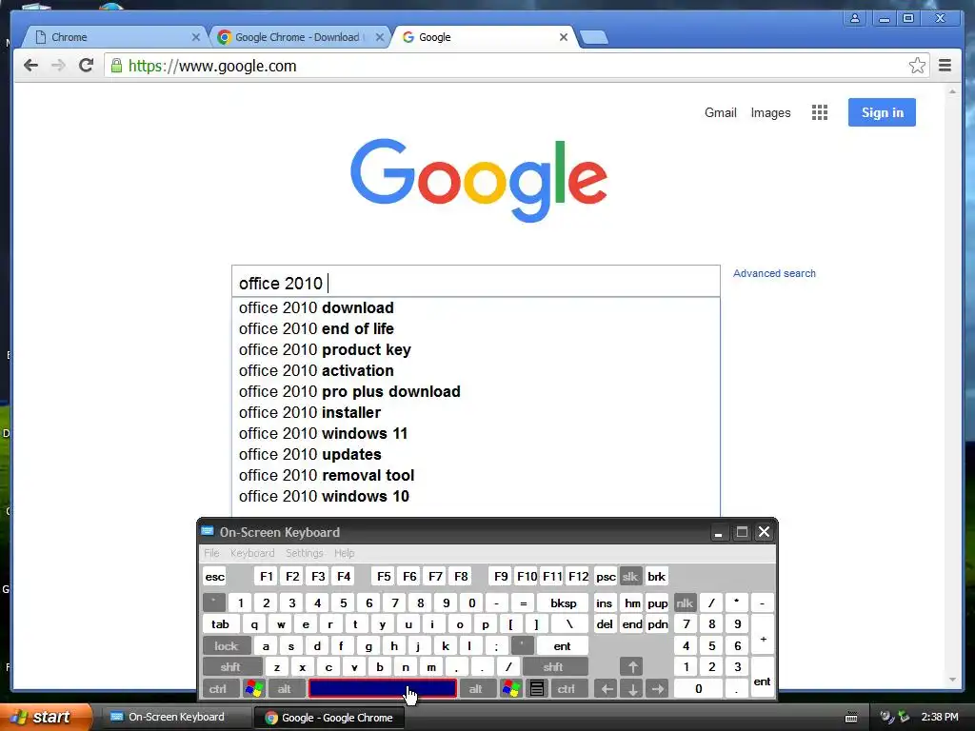The height and width of the screenshot is (731, 975).
Task: Open the Gmail link
Action: click(720, 112)
